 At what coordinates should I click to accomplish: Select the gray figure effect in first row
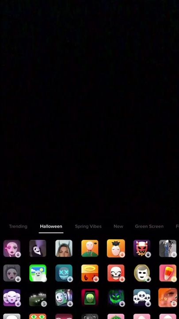click(168, 249)
